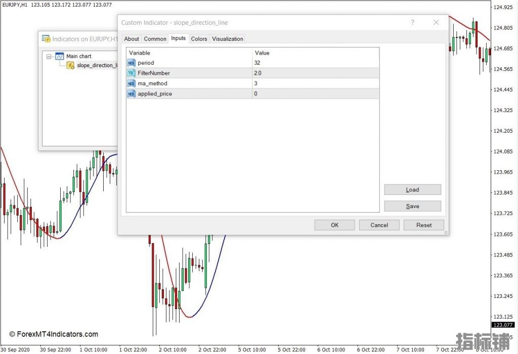Select the ma_method value 3 cell
The height and width of the screenshot is (354, 518).
pyautogui.click(x=316, y=83)
